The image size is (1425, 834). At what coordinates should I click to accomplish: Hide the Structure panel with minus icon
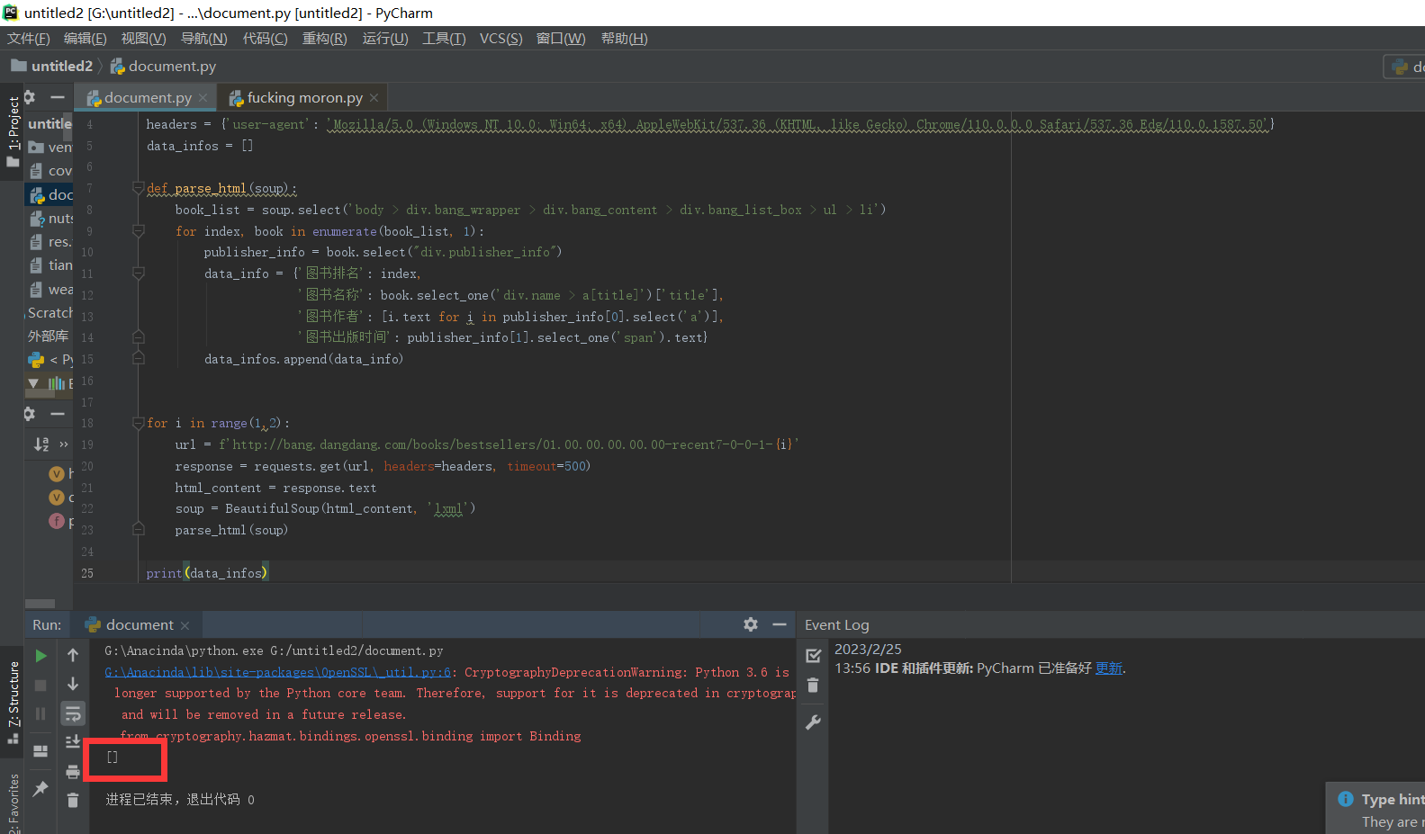58,414
